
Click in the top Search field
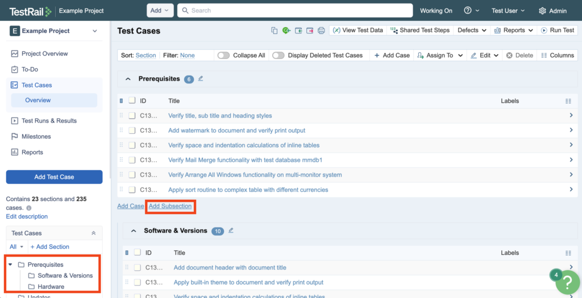pos(295,11)
